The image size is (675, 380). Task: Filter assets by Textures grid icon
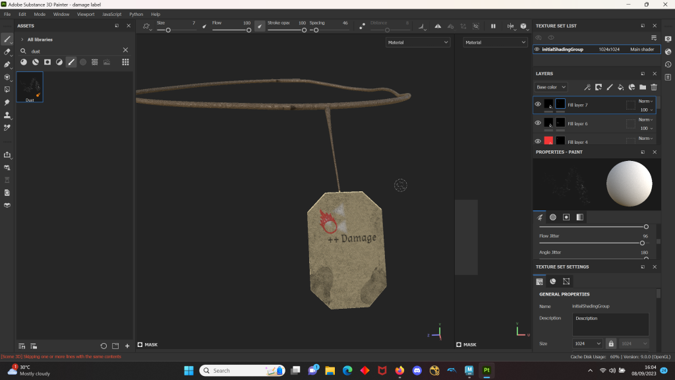[95, 62]
